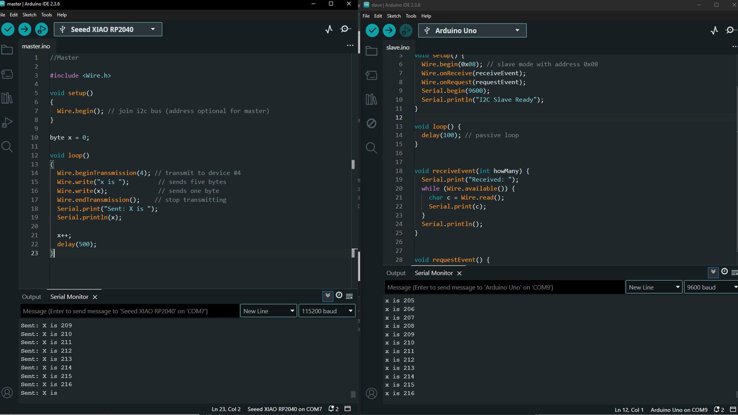Click Ln 23, Col 2 cursor position
The image size is (738, 415).
point(226,409)
